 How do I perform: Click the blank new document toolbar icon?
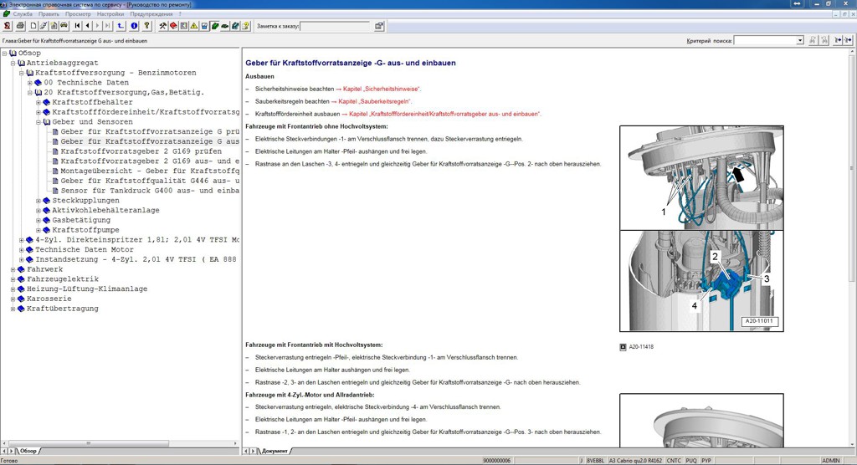[x=33, y=26]
